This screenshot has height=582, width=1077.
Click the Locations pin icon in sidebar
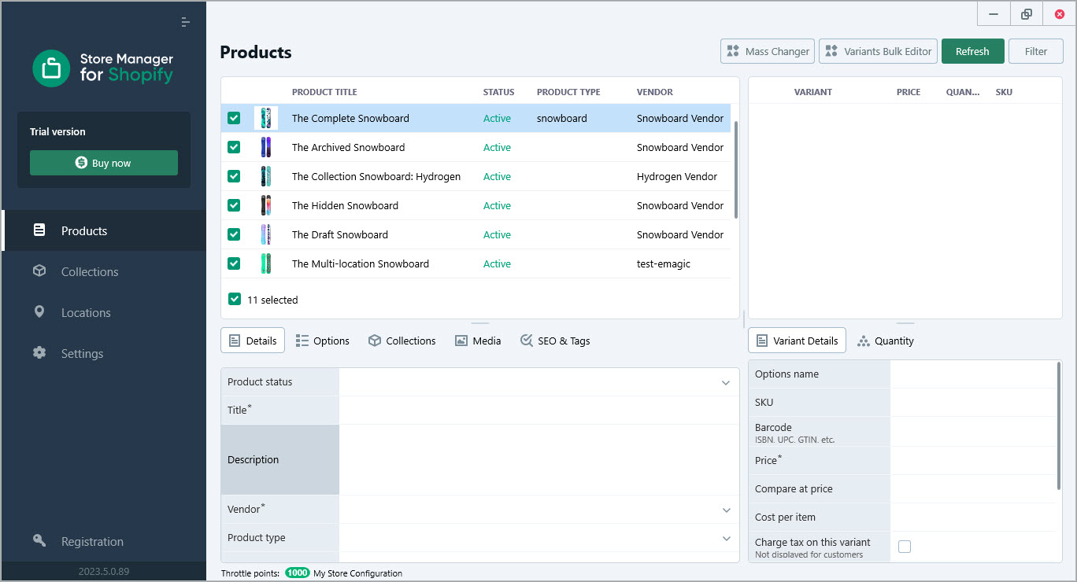tap(39, 312)
